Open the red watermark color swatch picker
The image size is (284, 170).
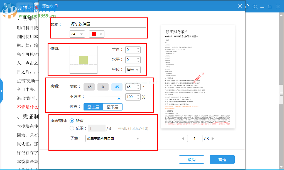tap(97, 34)
